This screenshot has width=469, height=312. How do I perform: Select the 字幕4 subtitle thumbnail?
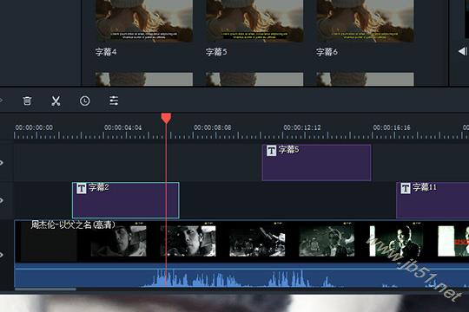pyautogui.click(x=144, y=21)
